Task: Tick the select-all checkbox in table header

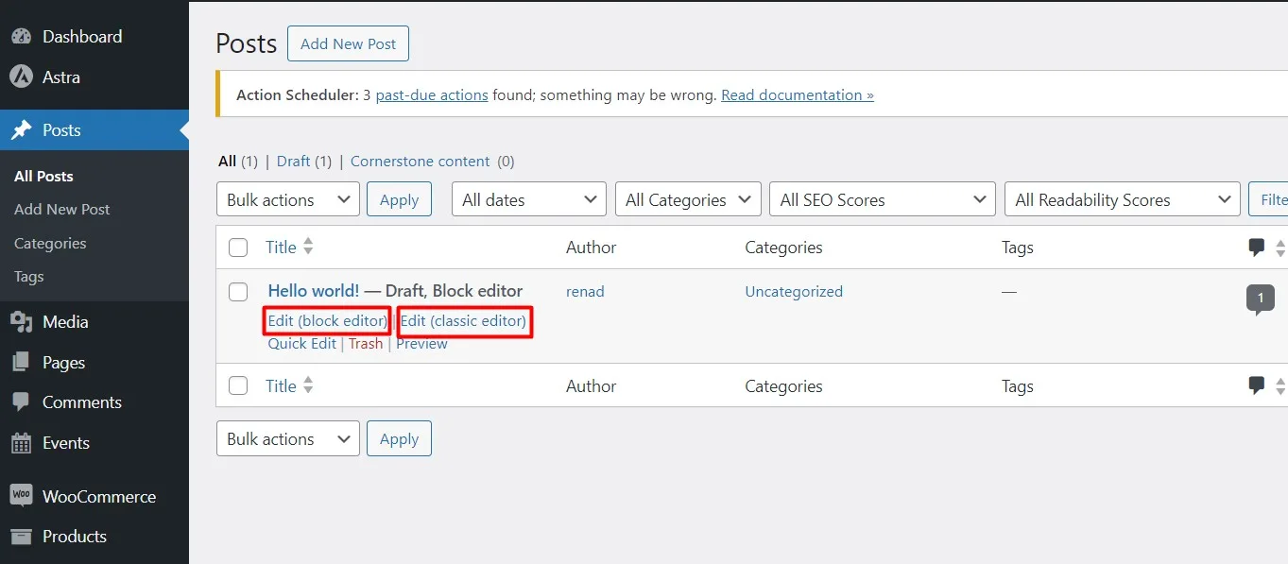Action: tap(238, 248)
